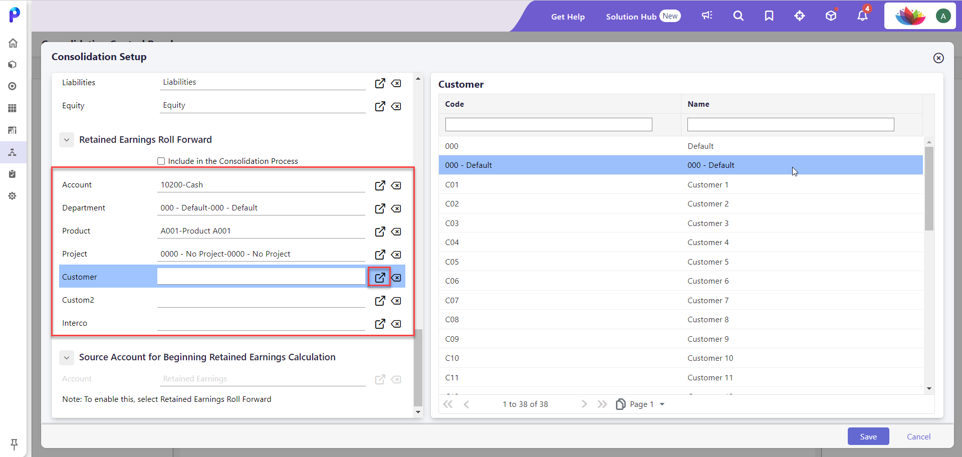Open lookup for Department field
Viewport: 962px width, 457px height.
click(380, 208)
